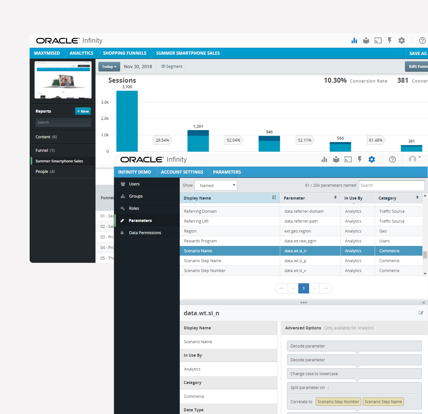Open Analytics bar chart icon in back window
Image resolution: width=428 pixels, height=414 pixels.
point(354,41)
